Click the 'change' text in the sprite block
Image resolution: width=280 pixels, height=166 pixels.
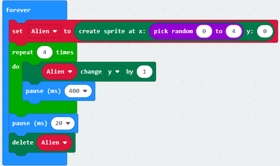91,72
